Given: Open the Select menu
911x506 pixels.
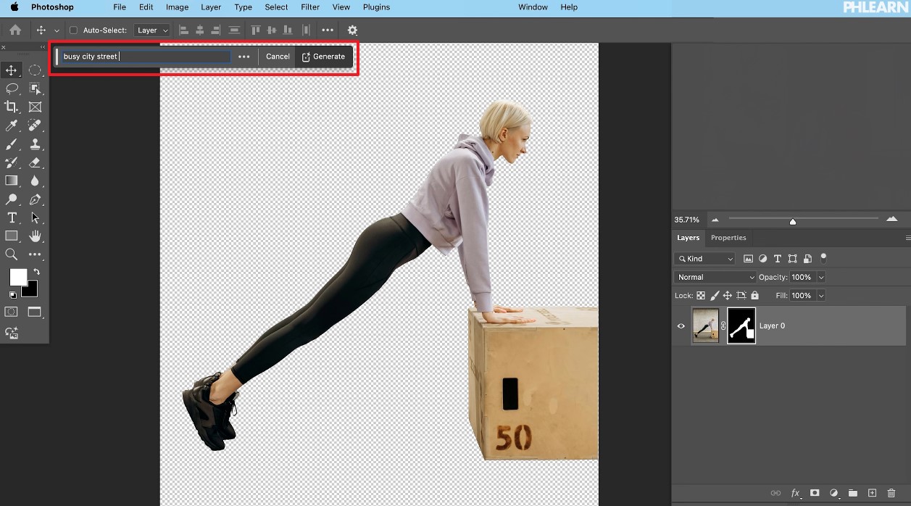Looking at the screenshot, I should pos(276,7).
